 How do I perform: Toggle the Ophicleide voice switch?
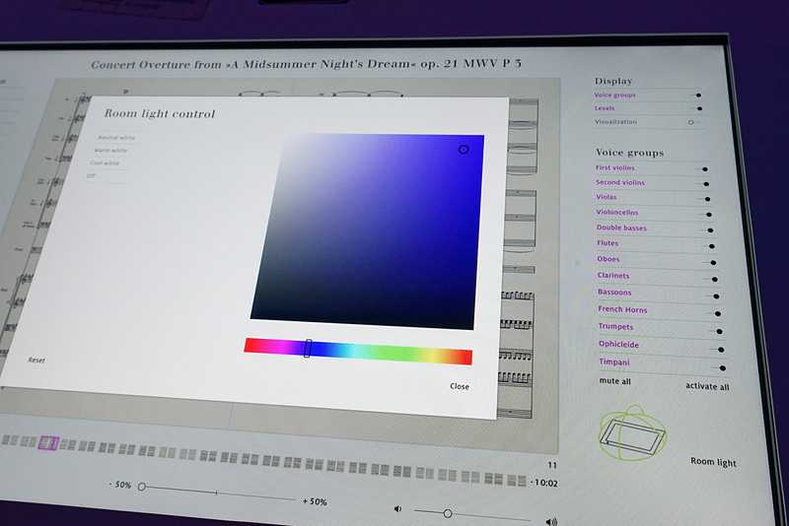coord(719,350)
